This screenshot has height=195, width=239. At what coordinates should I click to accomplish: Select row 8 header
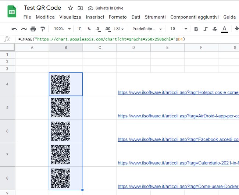pyautogui.click(x=7, y=178)
